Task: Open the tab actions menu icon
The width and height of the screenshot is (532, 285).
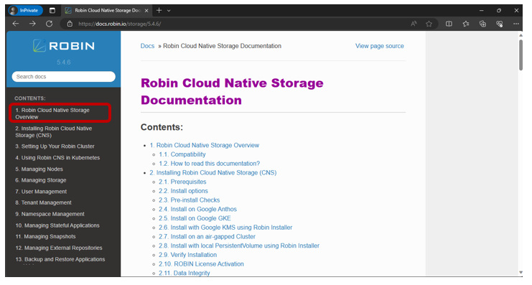Action: tap(52, 11)
